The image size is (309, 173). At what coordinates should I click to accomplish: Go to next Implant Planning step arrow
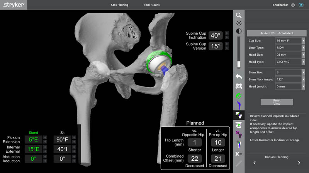(x=299, y=163)
